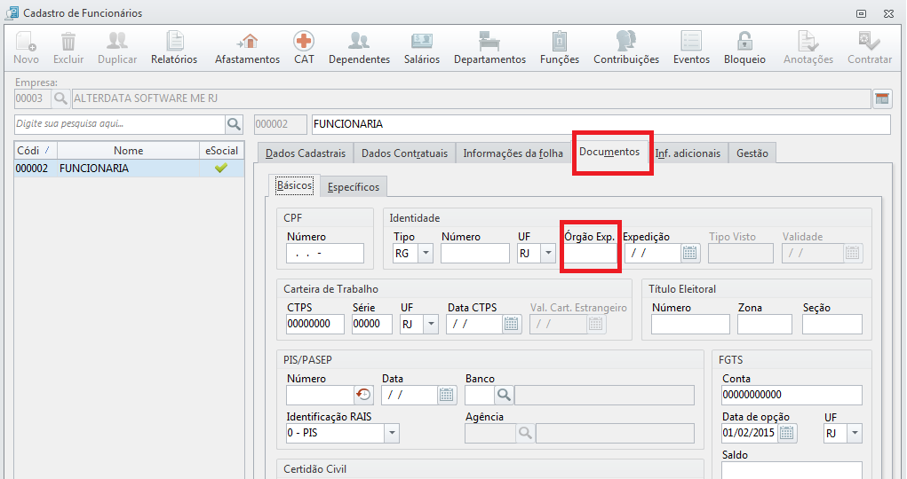Image resolution: width=907 pixels, height=479 pixels.
Task: Open Relatórios from the toolbar
Action: pyautogui.click(x=174, y=47)
